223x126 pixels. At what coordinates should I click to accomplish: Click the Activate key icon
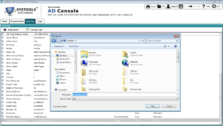point(190,7)
